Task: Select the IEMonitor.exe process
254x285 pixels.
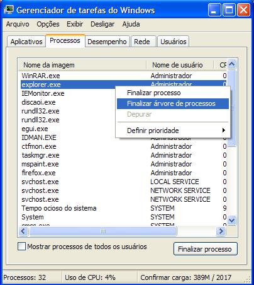Action: pyautogui.click(x=68, y=93)
